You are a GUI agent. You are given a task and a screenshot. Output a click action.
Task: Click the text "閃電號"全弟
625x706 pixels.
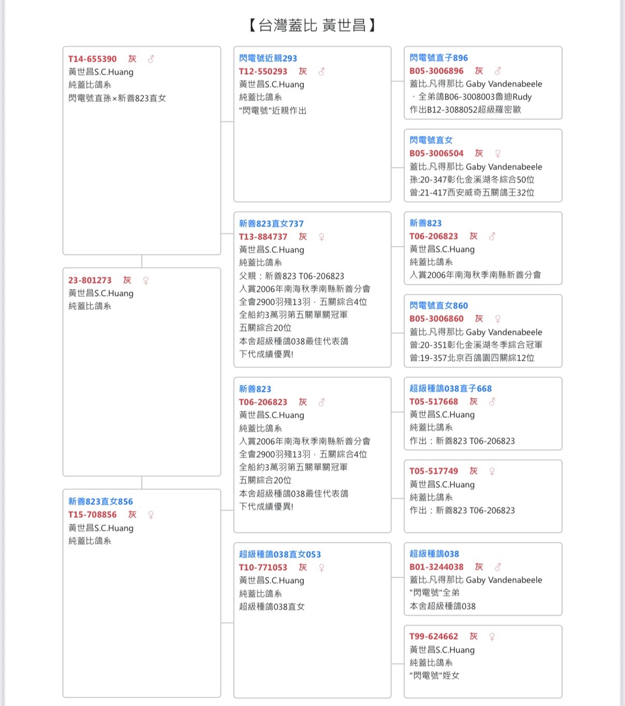(434, 593)
